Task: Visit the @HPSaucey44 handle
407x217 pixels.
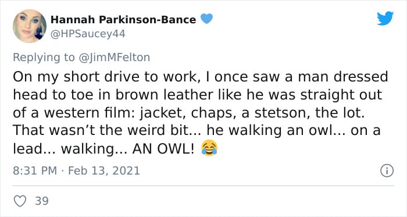Action: (88, 34)
